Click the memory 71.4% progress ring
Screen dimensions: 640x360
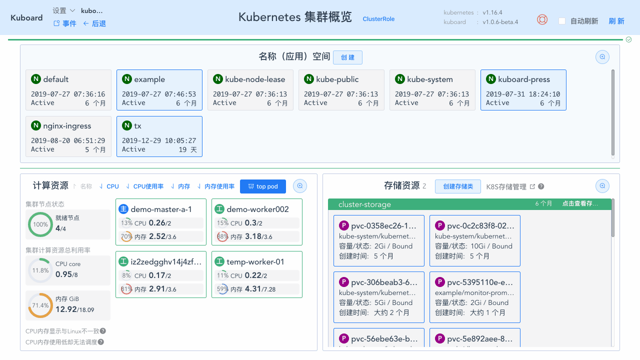coord(40,305)
